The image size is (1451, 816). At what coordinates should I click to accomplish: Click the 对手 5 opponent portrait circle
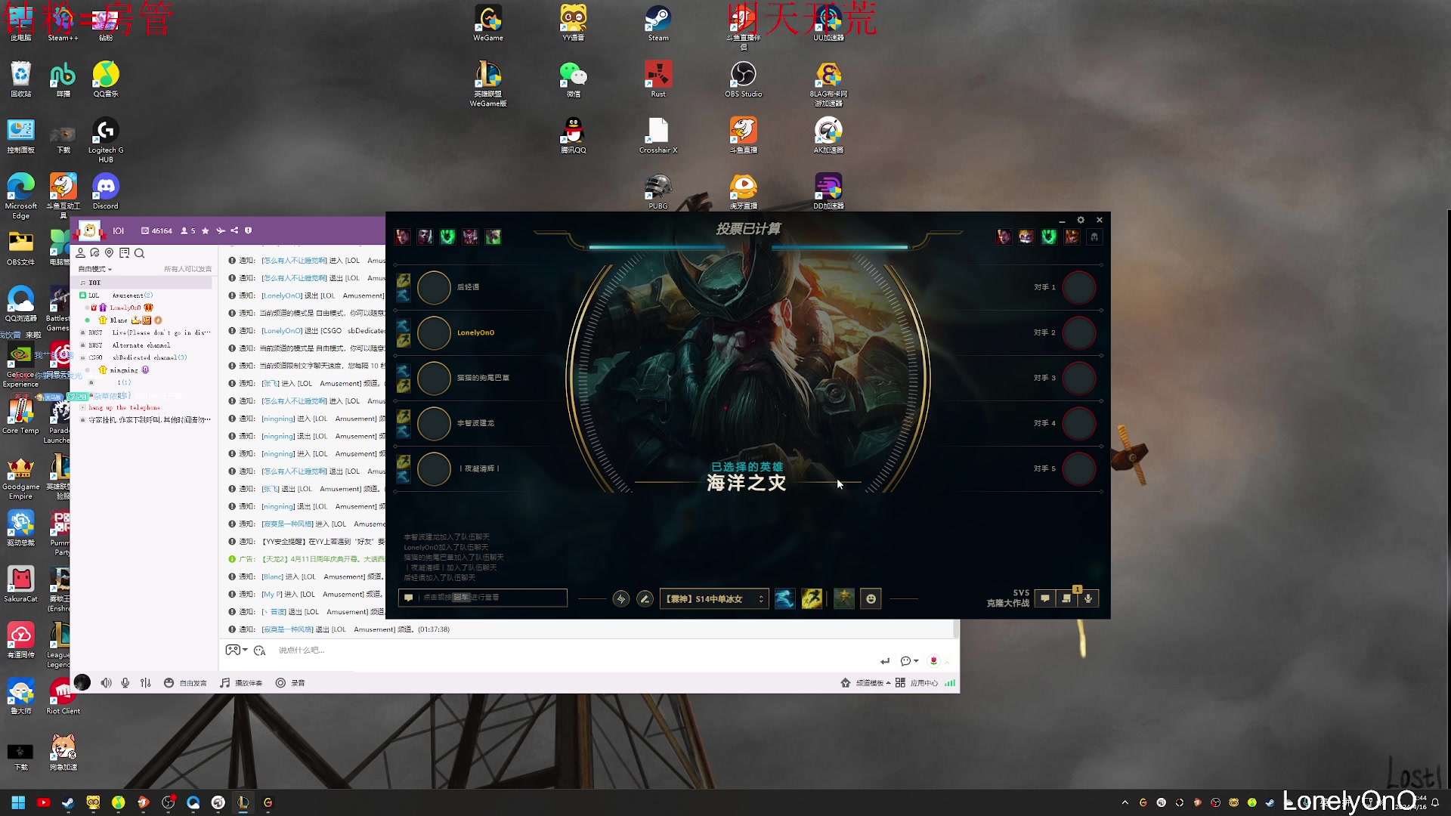[1079, 469]
